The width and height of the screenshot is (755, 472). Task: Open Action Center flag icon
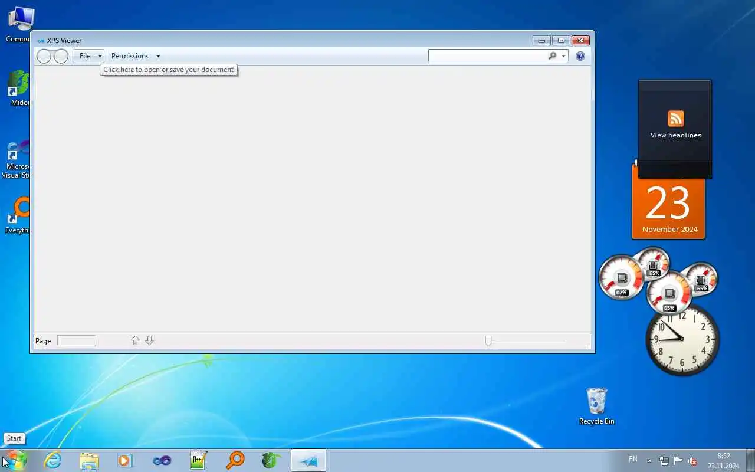click(x=678, y=461)
